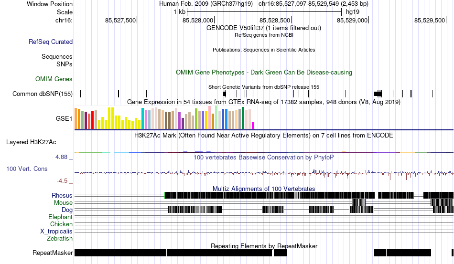Click the GSE1 gene label

64,118
